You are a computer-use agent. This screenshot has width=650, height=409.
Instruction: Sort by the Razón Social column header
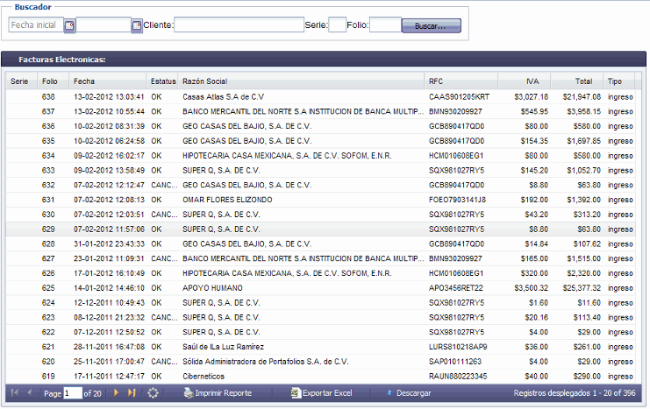pyautogui.click(x=301, y=81)
